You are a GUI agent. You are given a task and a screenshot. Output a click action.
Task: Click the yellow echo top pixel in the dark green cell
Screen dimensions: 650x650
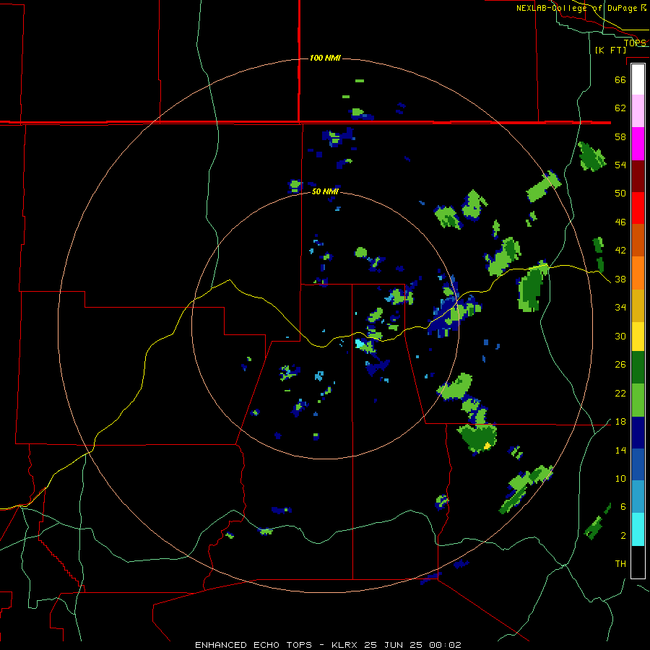[x=487, y=446]
